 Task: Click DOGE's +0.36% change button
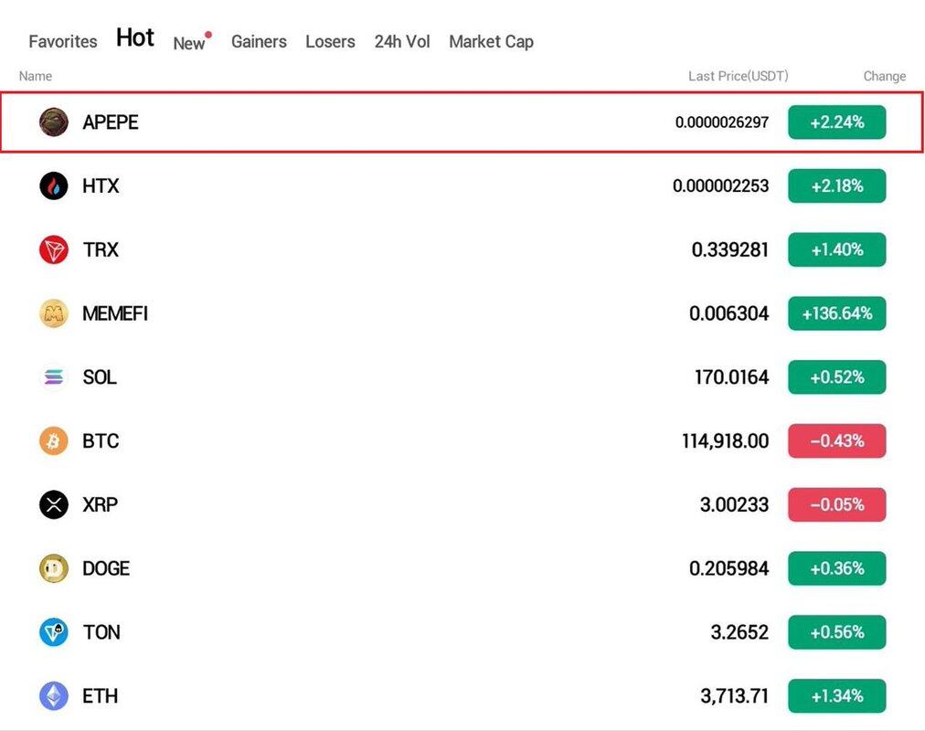pos(837,568)
